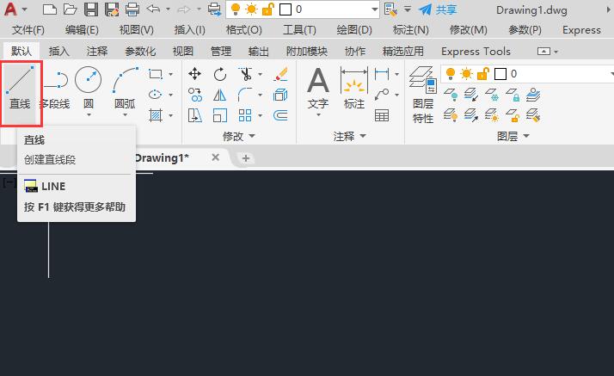The image size is (614, 376).
Task: Click the turn layer off icon
Action: [x=451, y=95]
